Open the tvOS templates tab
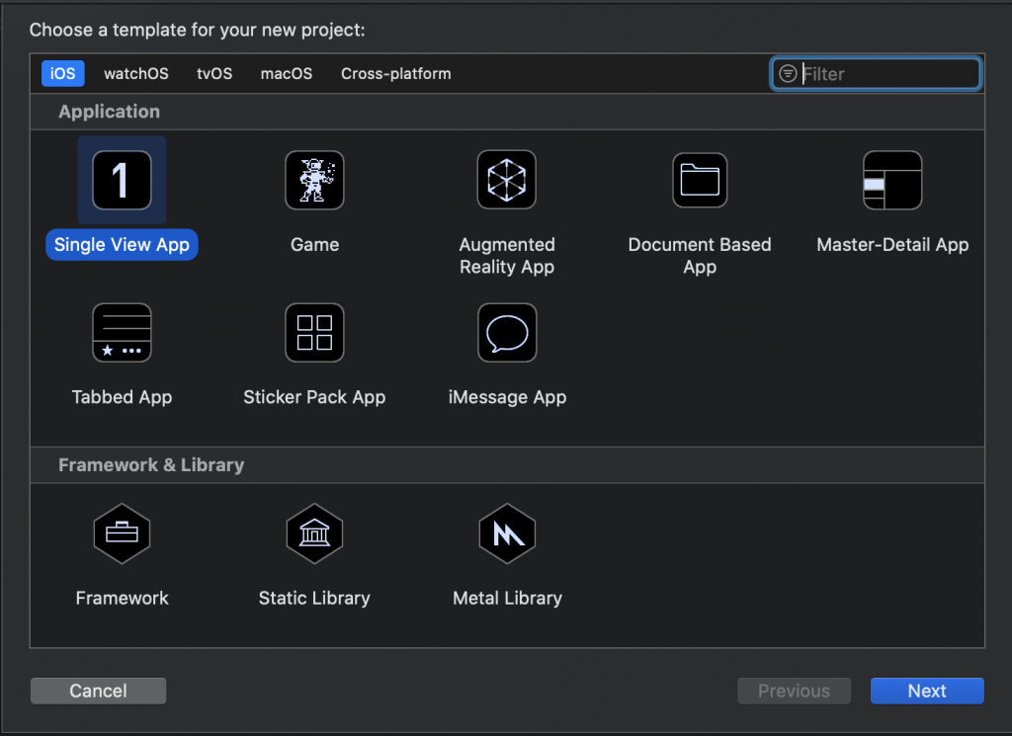This screenshot has height=736, width=1012. tap(214, 73)
